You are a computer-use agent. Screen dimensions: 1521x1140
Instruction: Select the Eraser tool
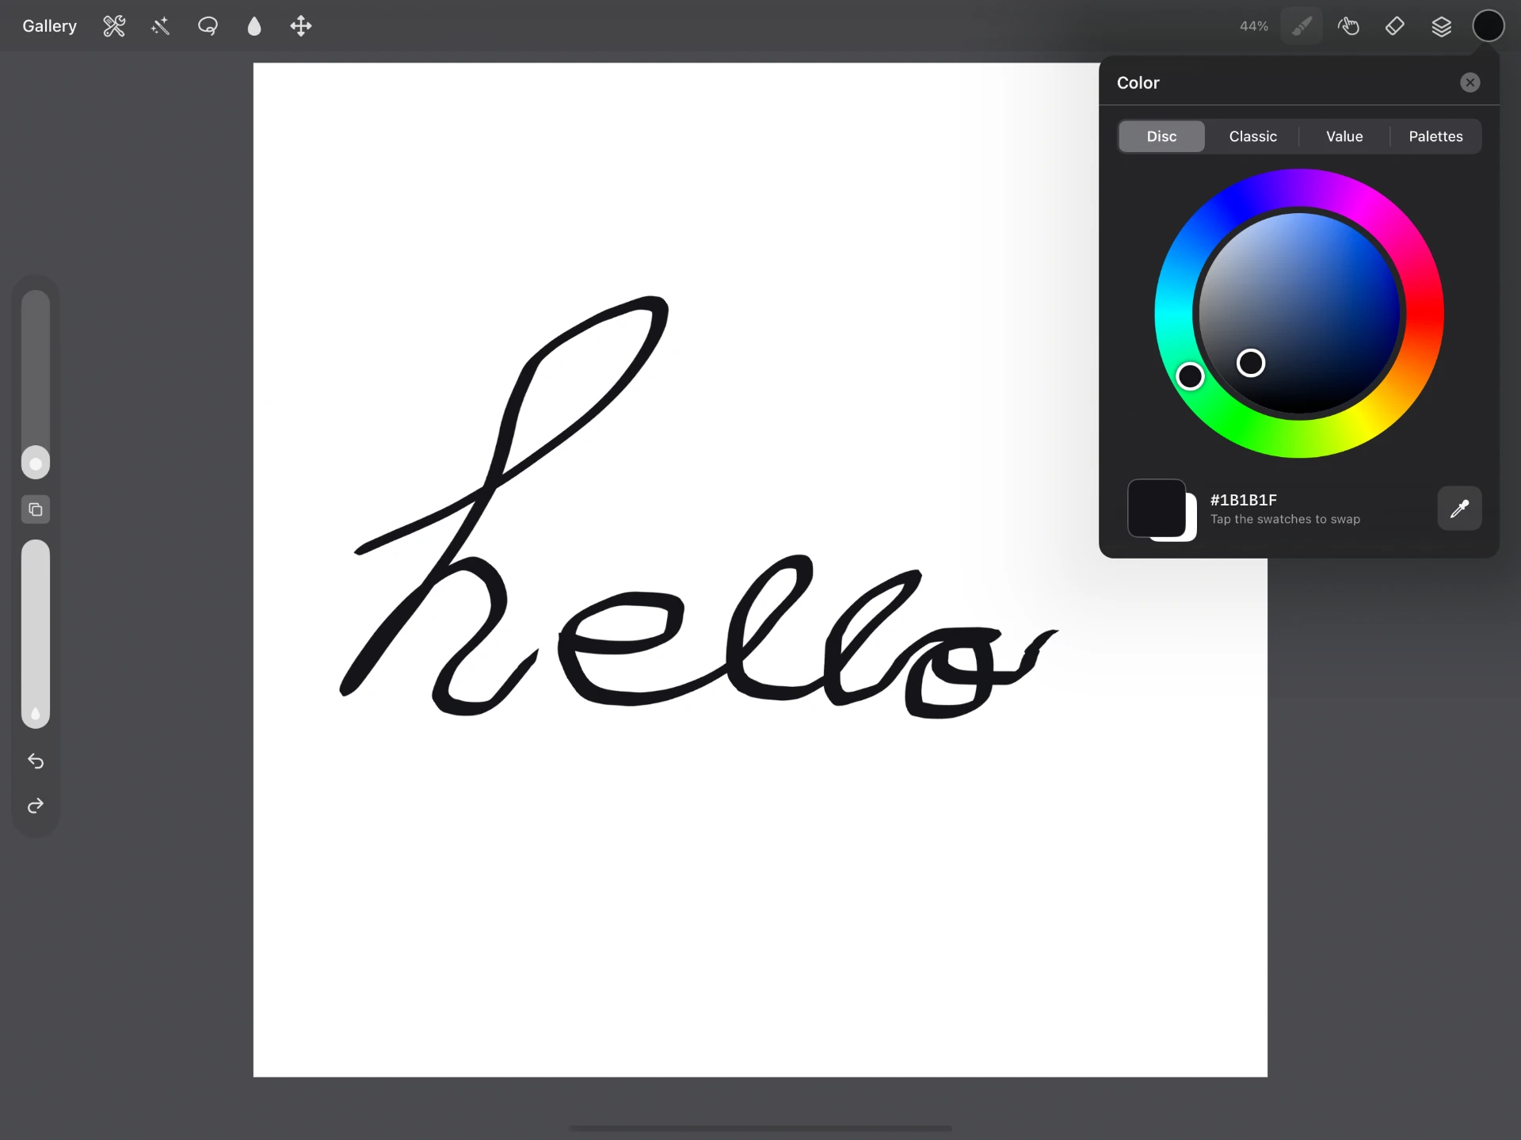[x=1395, y=26]
